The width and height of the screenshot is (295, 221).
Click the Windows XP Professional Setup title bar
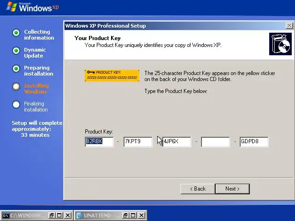coord(175,26)
